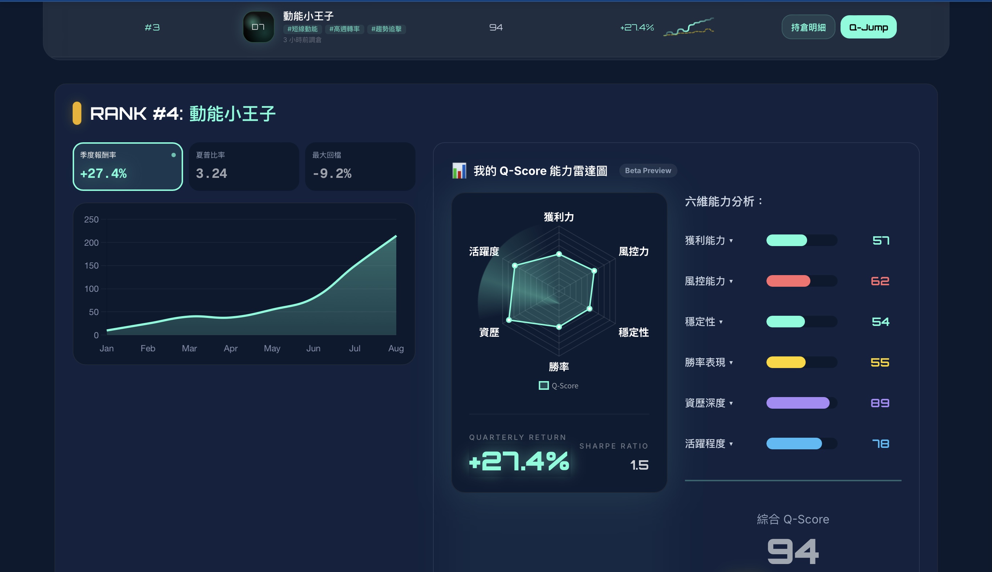992x572 pixels.
Task: Switch to the 最大回檔 metric card
Action: [x=360, y=167]
